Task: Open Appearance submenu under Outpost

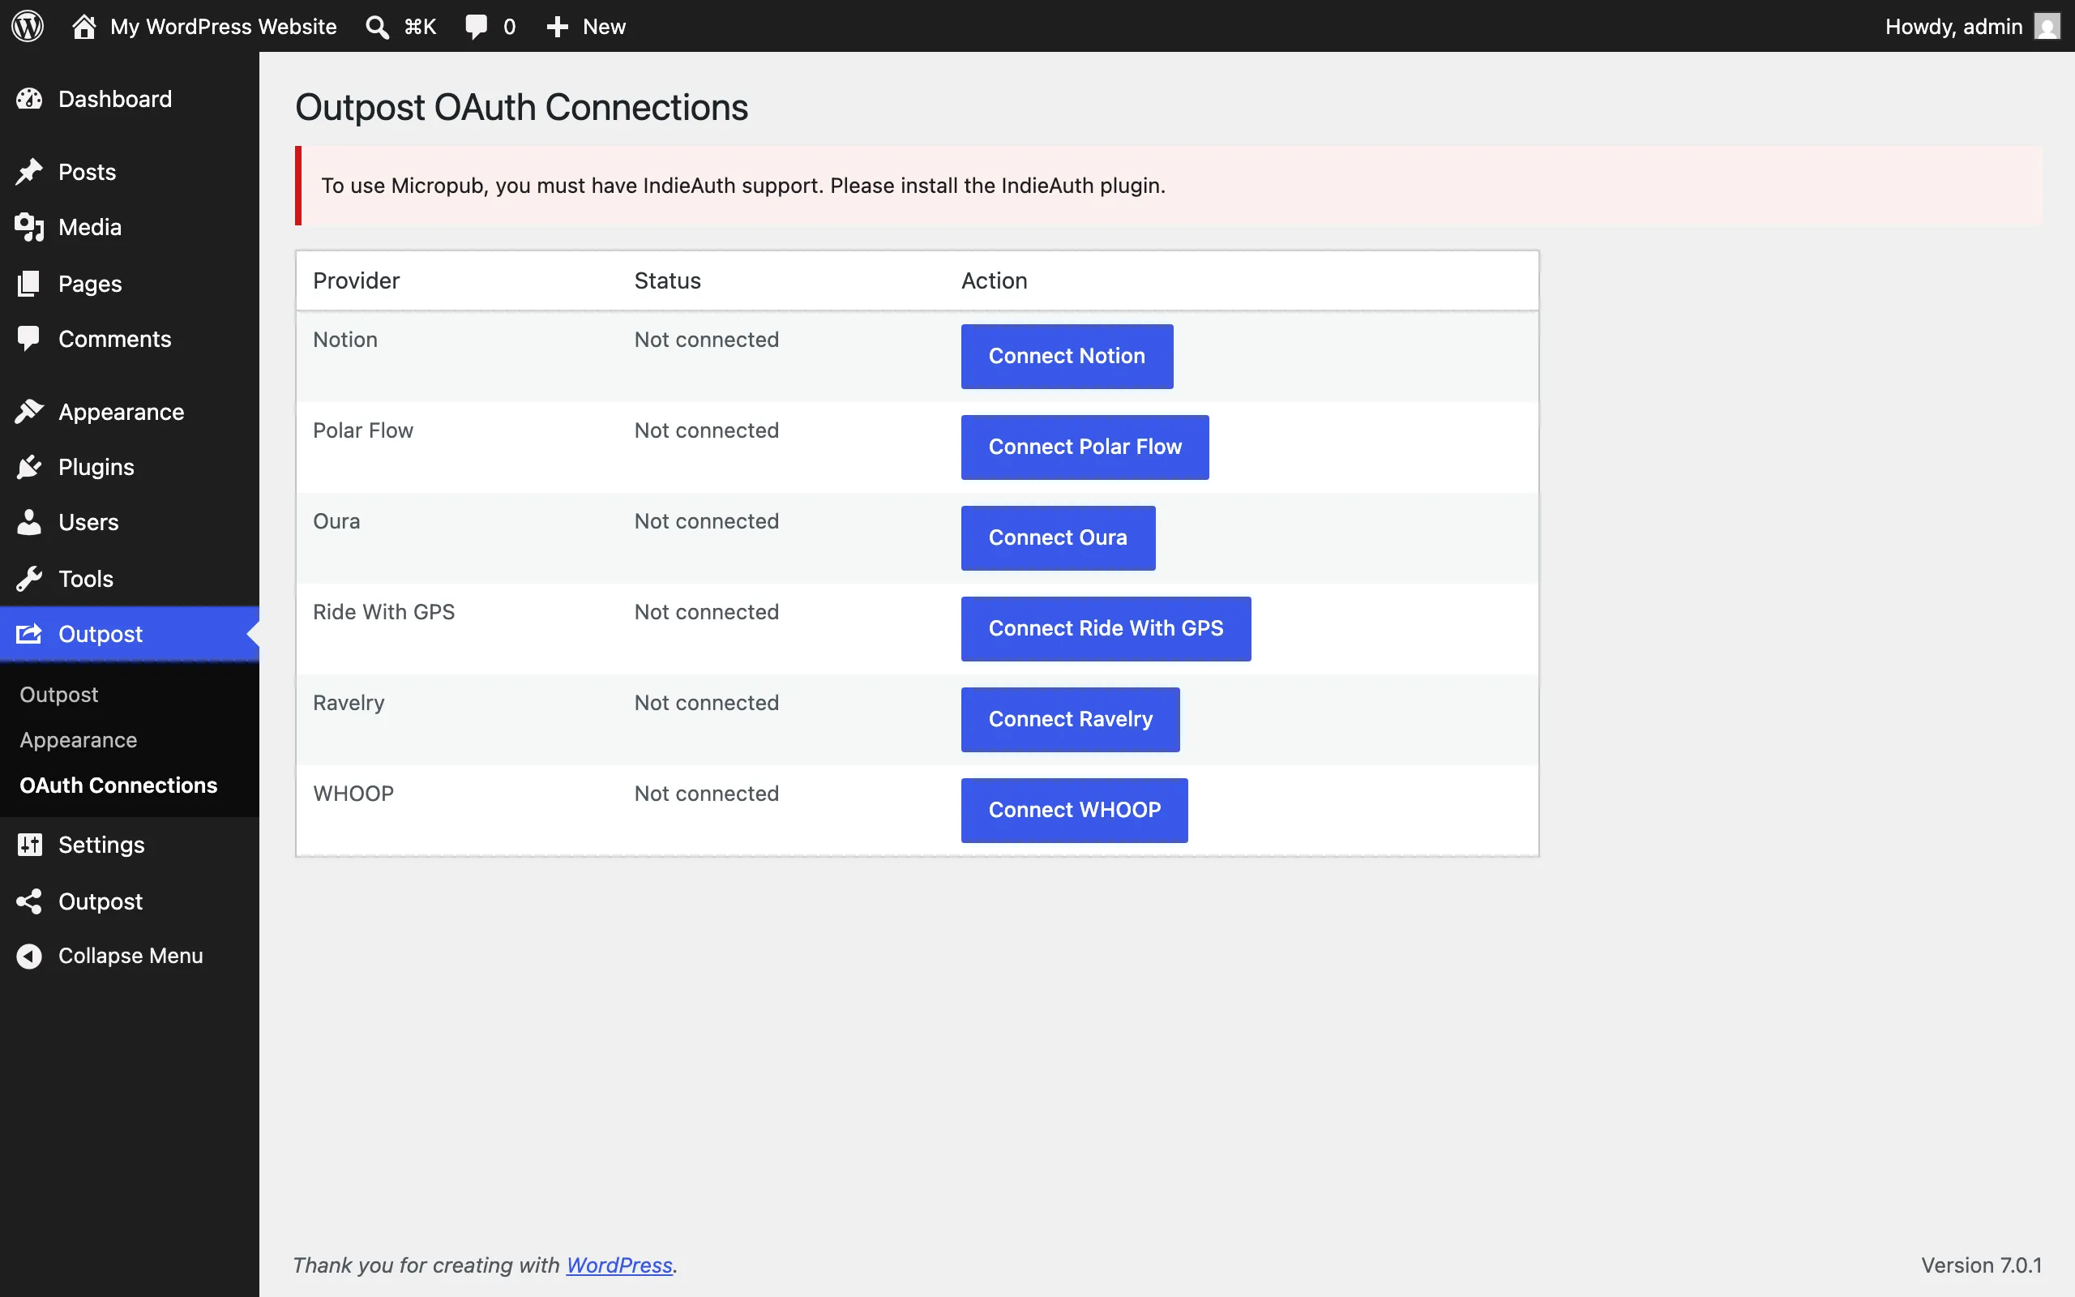Action: coord(78,740)
